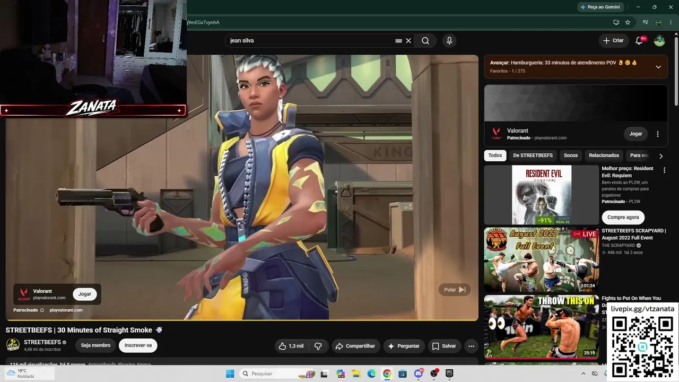Click the Criar button
Screen dimensions: 679x382
tap(613, 41)
